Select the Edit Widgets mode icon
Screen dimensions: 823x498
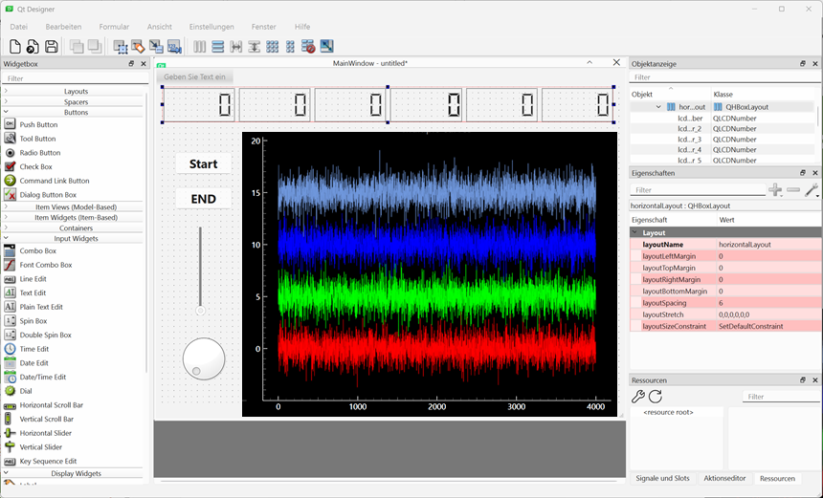121,47
